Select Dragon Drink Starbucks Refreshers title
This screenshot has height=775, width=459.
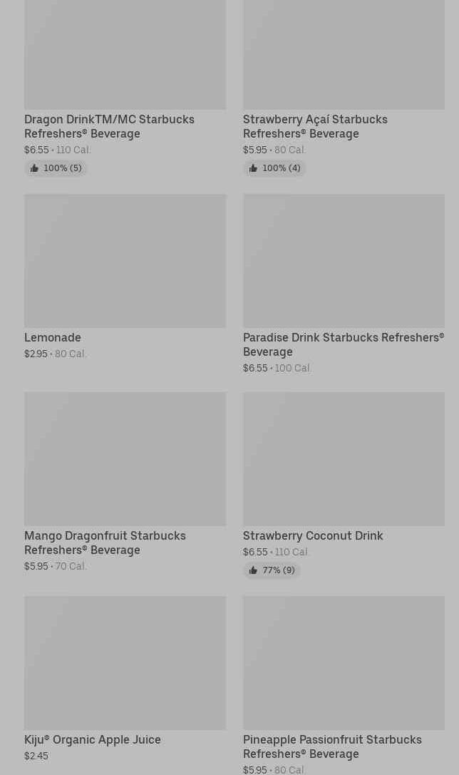(x=109, y=126)
